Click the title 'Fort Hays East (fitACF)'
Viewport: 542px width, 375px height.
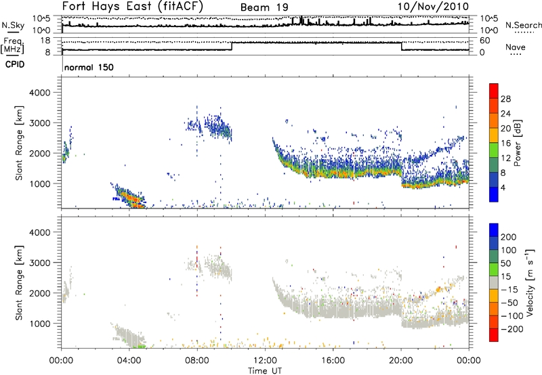click(x=132, y=7)
